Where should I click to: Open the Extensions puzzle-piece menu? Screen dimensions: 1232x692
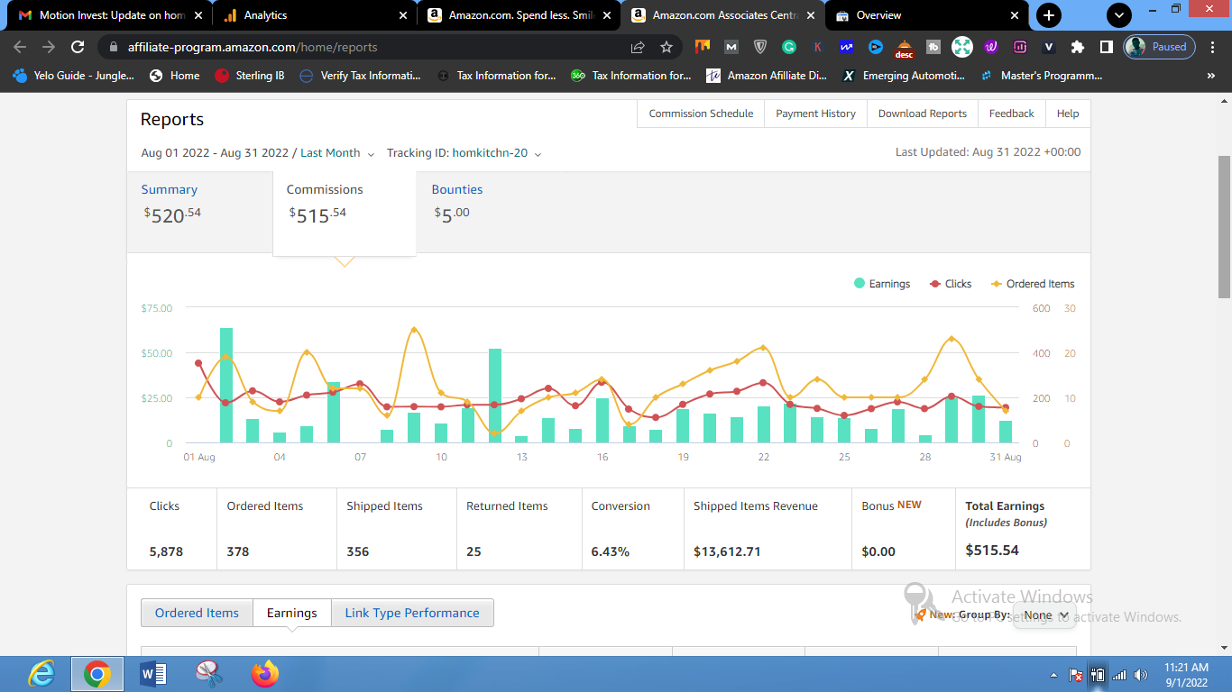[1078, 47]
